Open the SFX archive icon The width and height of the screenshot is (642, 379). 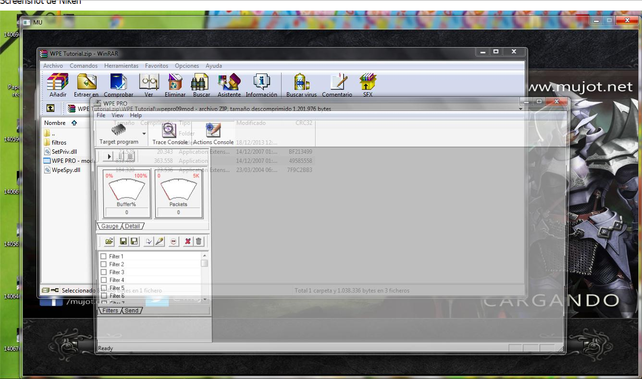(368, 83)
